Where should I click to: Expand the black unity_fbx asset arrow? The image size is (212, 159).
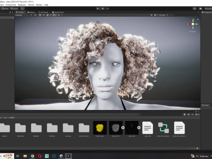(x=139, y=128)
